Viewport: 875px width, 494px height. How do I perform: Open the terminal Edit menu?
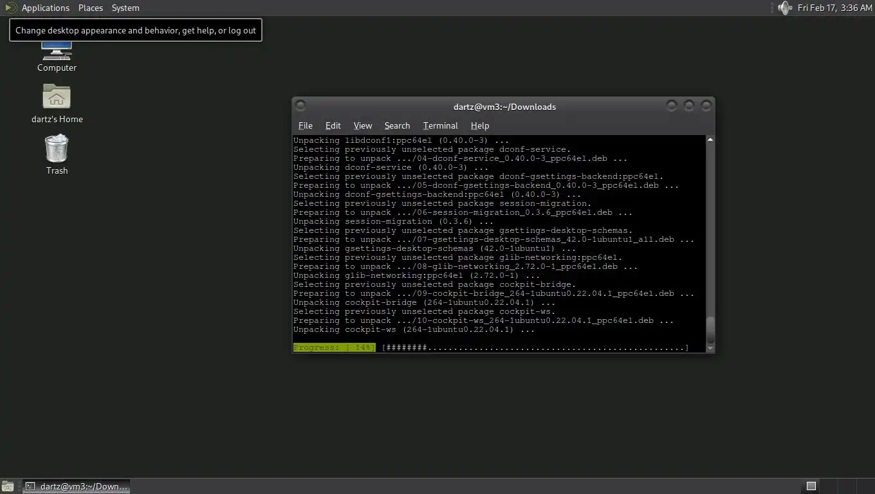[x=333, y=125]
